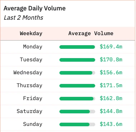Viewport: 136px width, 132px height.
Task: Click Monday's green volume bar
Action: (x=77, y=47)
